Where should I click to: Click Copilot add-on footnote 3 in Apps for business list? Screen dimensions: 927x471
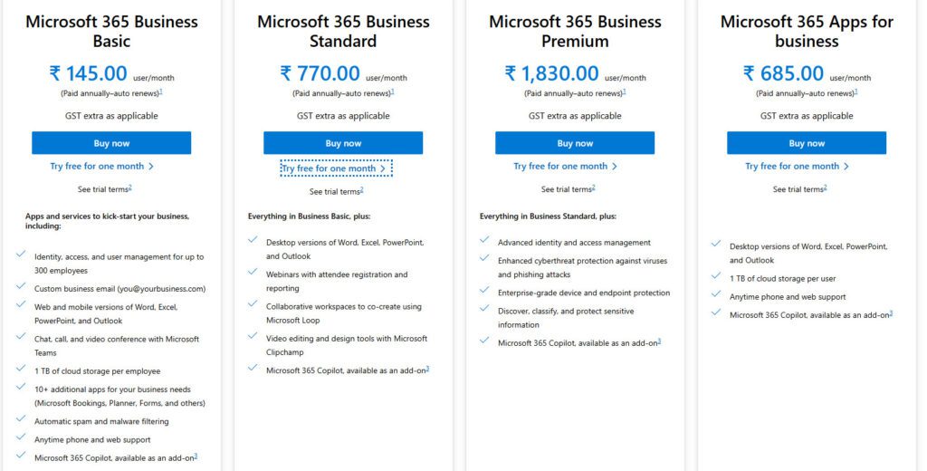tap(891, 313)
